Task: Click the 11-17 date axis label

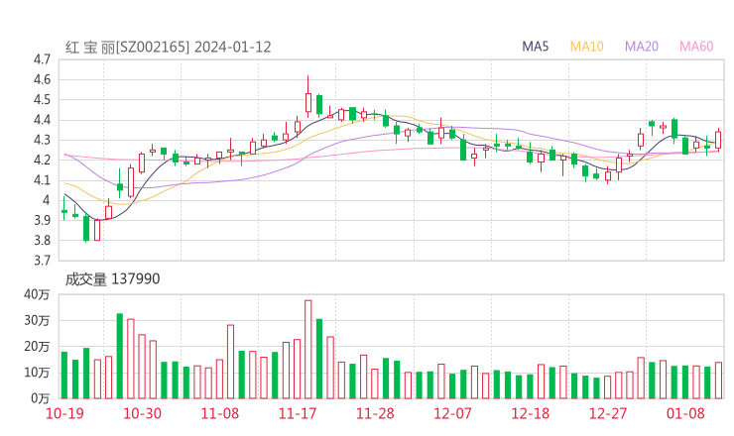Action: pyautogui.click(x=298, y=413)
